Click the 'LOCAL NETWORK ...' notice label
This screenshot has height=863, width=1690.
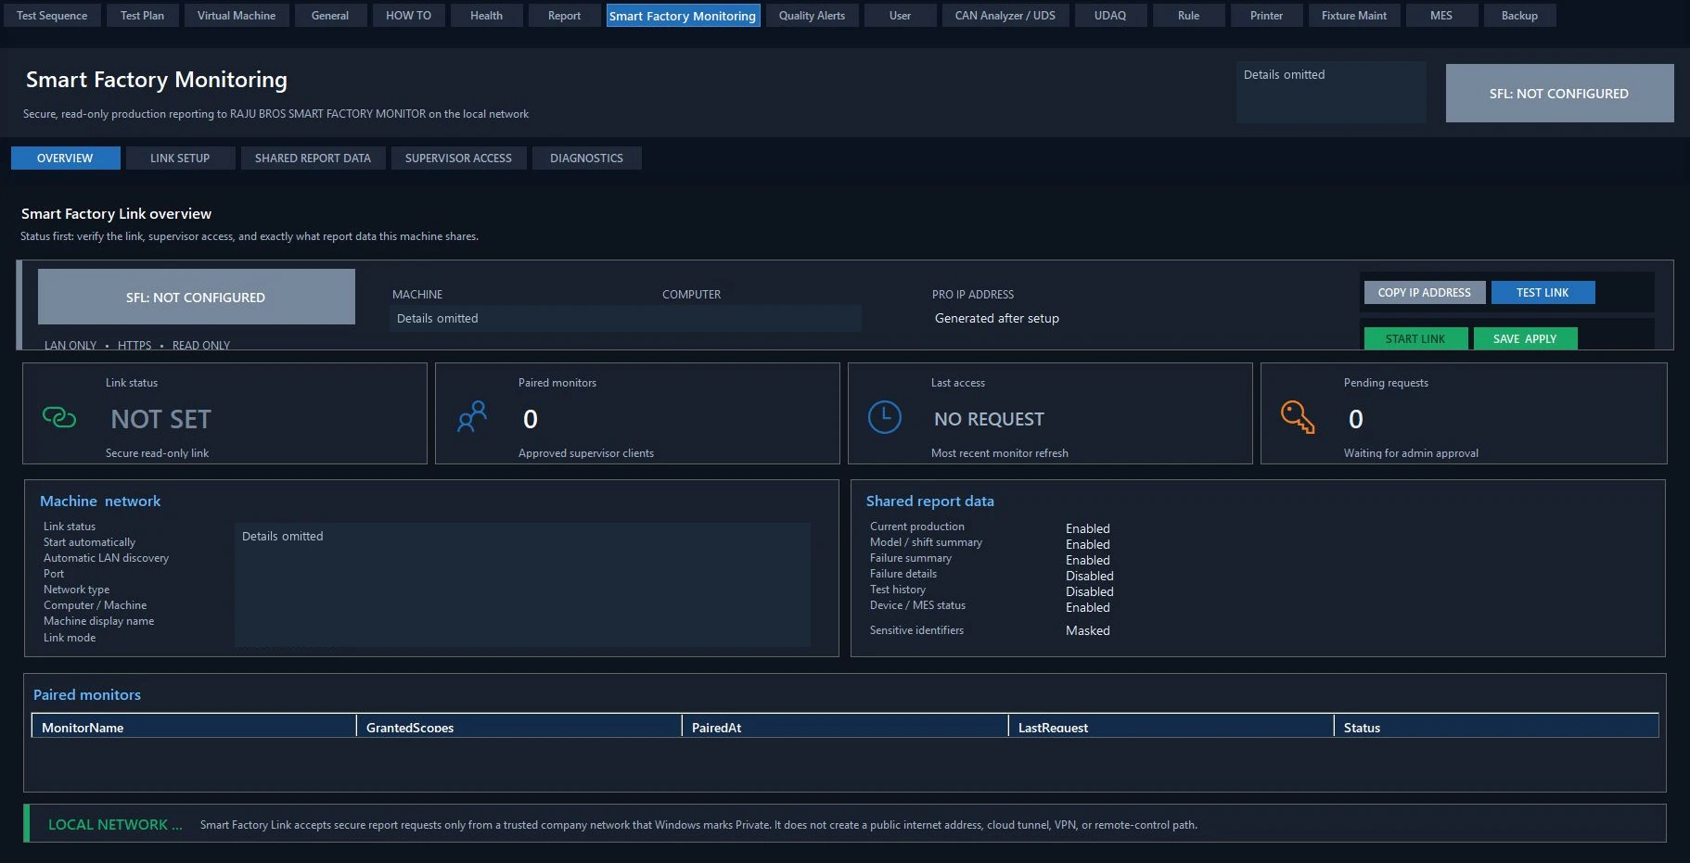click(x=115, y=824)
